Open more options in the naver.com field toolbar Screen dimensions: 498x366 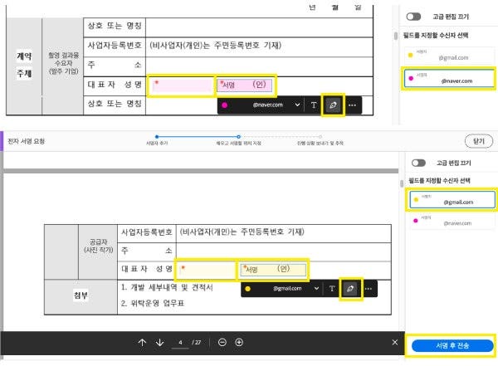point(352,105)
